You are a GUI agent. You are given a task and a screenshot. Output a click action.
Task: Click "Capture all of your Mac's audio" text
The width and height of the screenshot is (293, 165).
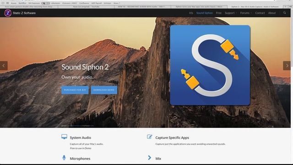coord(87,144)
